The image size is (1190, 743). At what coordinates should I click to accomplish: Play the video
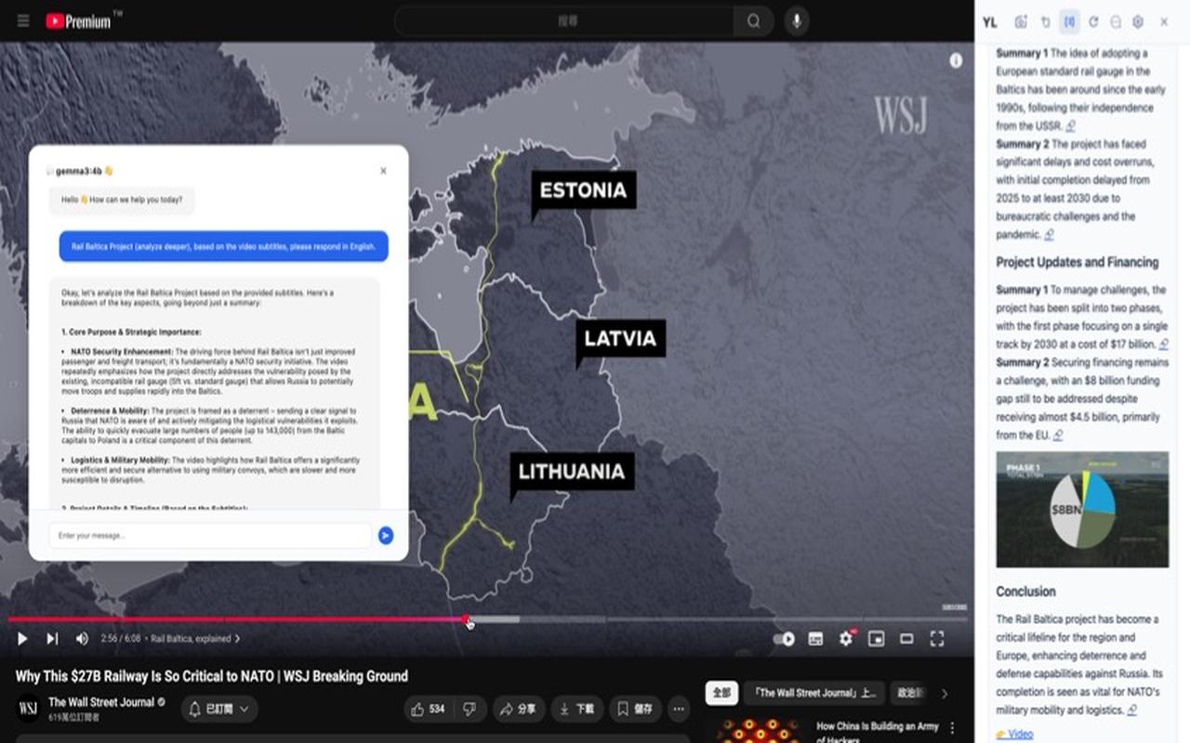22,639
